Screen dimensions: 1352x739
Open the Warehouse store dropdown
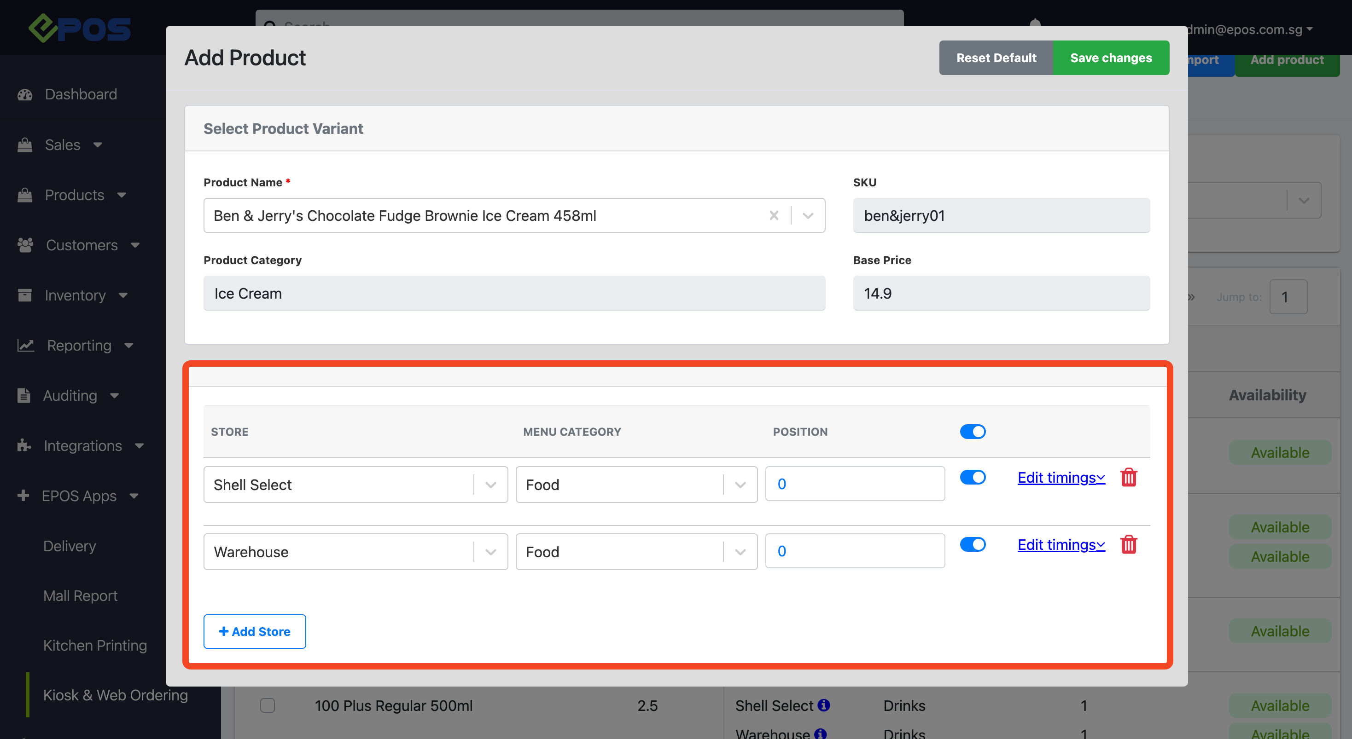point(356,552)
